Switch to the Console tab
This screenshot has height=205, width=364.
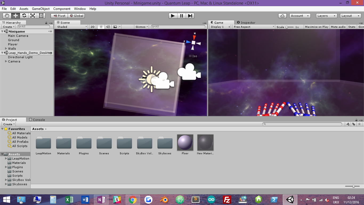click(37, 120)
